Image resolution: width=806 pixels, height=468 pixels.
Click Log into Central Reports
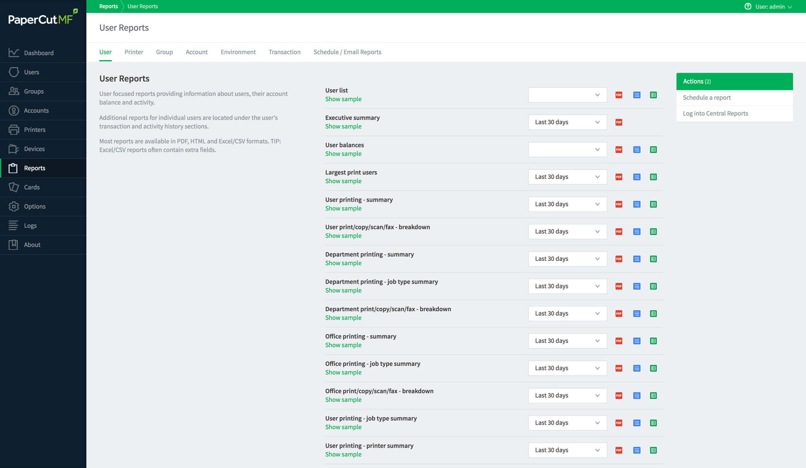coord(715,114)
